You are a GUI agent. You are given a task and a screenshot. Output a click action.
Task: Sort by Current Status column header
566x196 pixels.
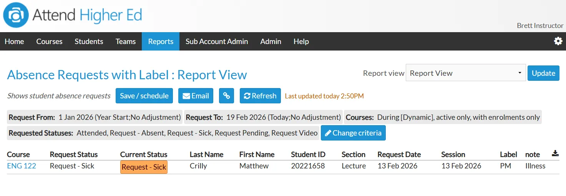click(x=144, y=155)
